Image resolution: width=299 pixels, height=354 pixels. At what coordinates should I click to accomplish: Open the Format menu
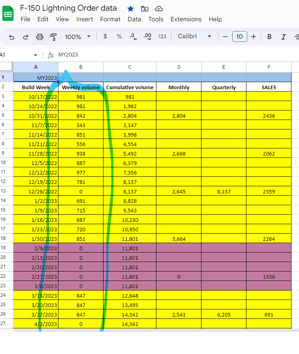(110, 19)
